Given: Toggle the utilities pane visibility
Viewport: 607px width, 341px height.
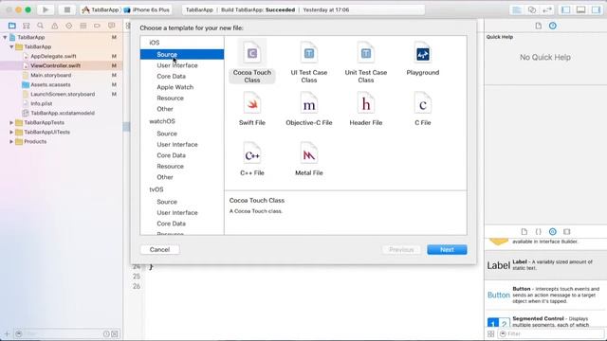Looking at the screenshot, I should [x=596, y=9].
